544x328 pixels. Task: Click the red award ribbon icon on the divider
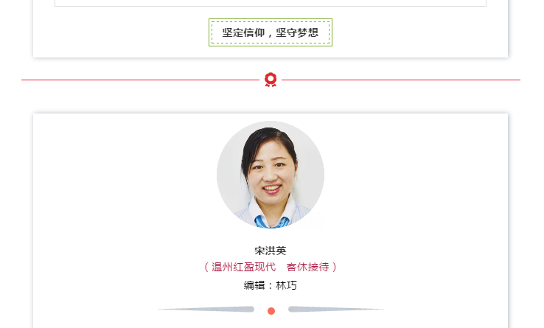(271, 80)
